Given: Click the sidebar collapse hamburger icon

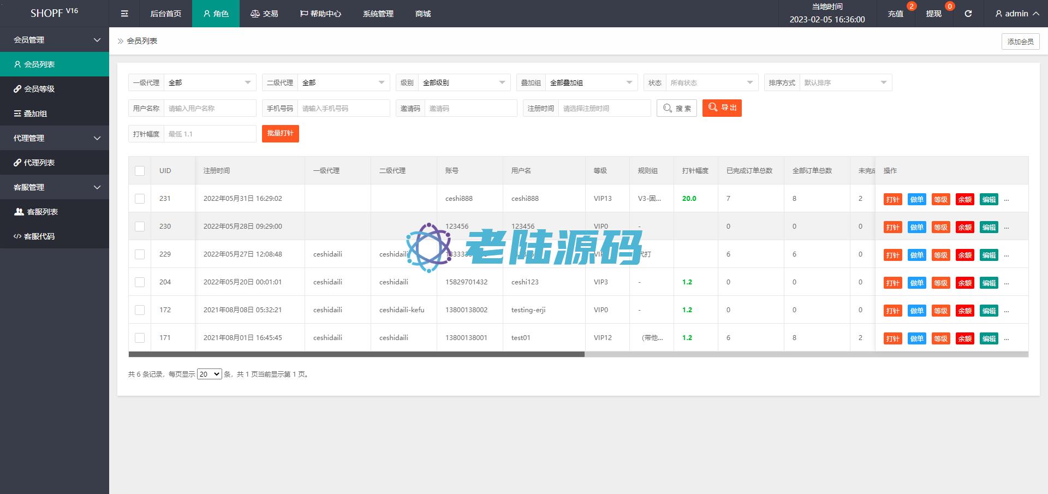Looking at the screenshot, I should 124,14.
